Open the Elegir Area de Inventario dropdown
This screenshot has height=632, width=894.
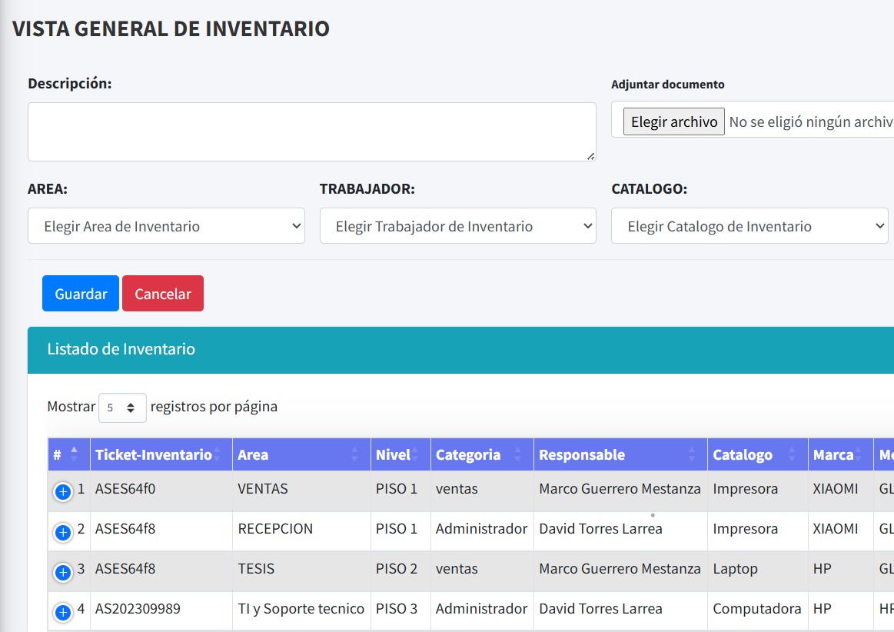click(166, 225)
